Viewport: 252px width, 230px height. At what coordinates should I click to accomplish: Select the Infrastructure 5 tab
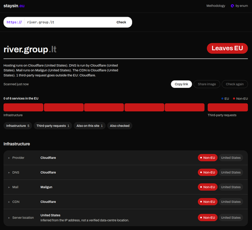18,126
